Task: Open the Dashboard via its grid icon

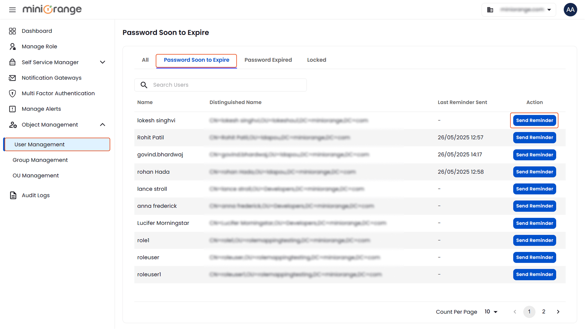Action: click(x=12, y=31)
